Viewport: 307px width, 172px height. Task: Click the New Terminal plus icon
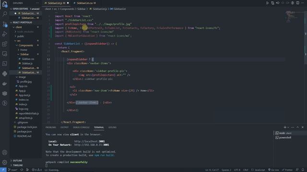click(285, 127)
